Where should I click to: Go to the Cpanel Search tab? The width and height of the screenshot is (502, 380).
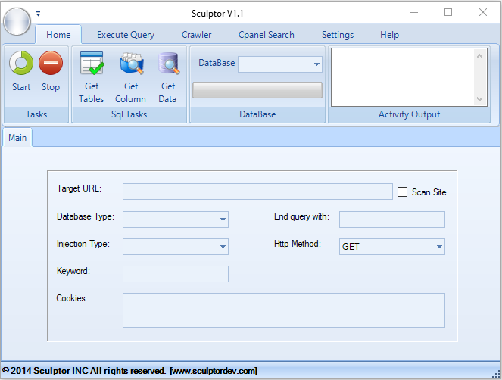click(x=267, y=35)
